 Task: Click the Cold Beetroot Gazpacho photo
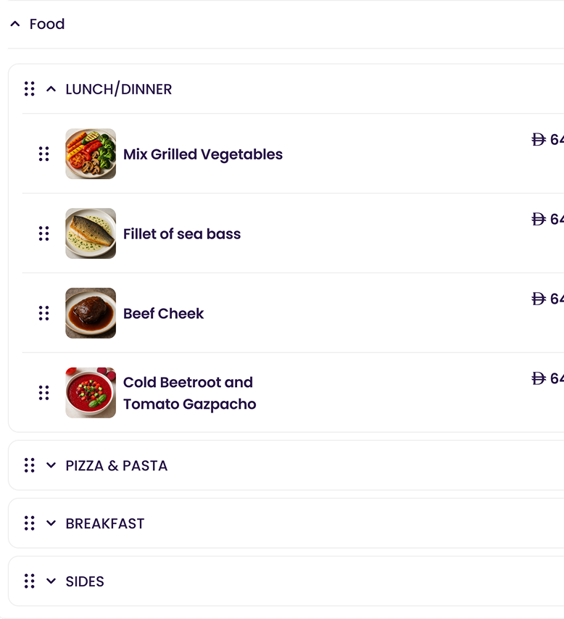pos(90,392)
